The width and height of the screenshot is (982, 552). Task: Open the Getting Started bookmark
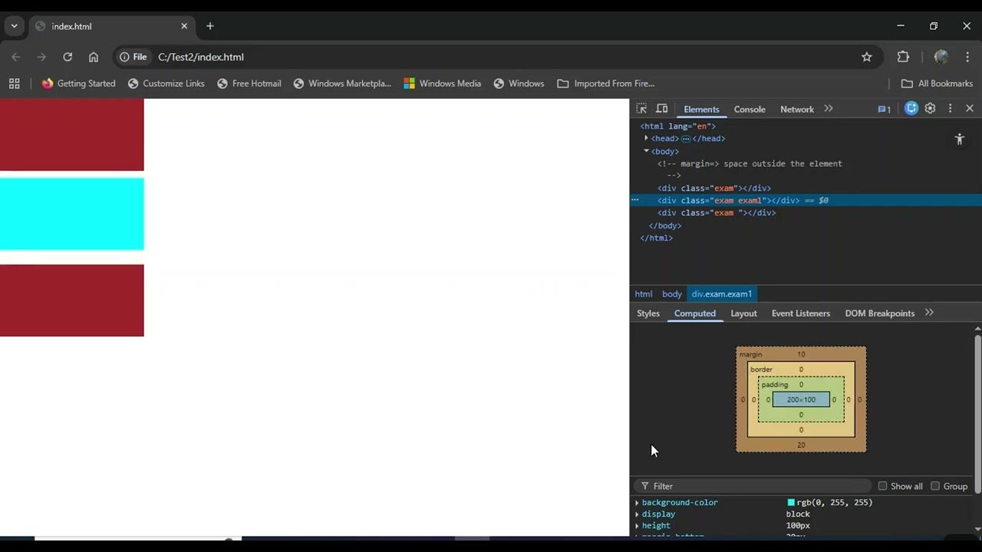[78, 84]
